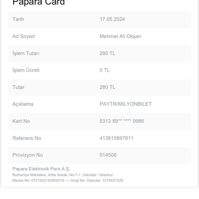The height and width of the screenshot is (199, 199).
Task: Select the 0 TL fee value
Action: [x=104, y=70]
